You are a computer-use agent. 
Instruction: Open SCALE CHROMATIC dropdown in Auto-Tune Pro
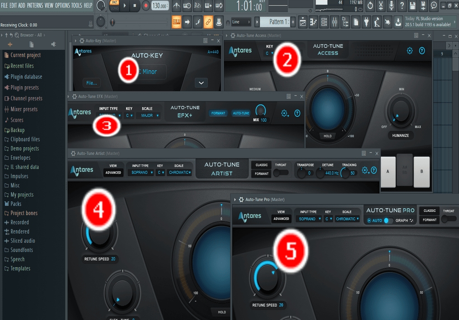(x=347, y=219)
